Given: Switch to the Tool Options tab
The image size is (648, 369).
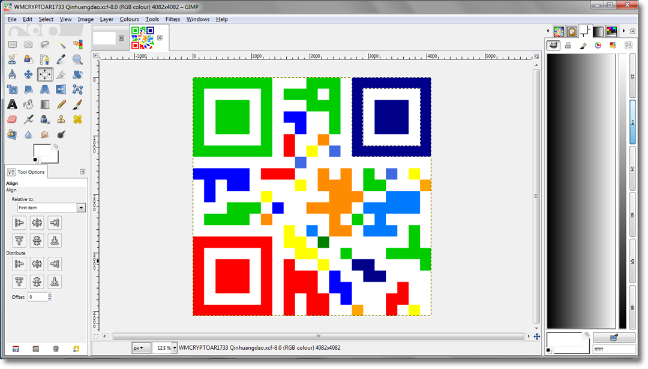Looking at the screenshot, I should (x=26, y=172).
